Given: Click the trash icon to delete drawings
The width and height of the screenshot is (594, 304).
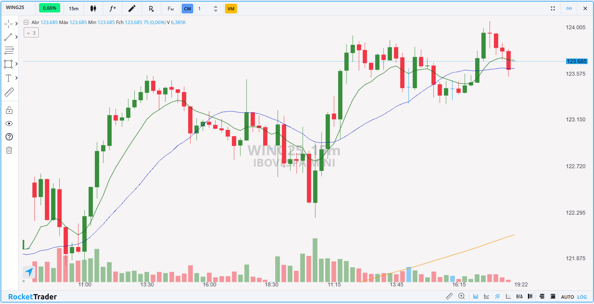Looking at the screenshot, I should tap(9, 150).
